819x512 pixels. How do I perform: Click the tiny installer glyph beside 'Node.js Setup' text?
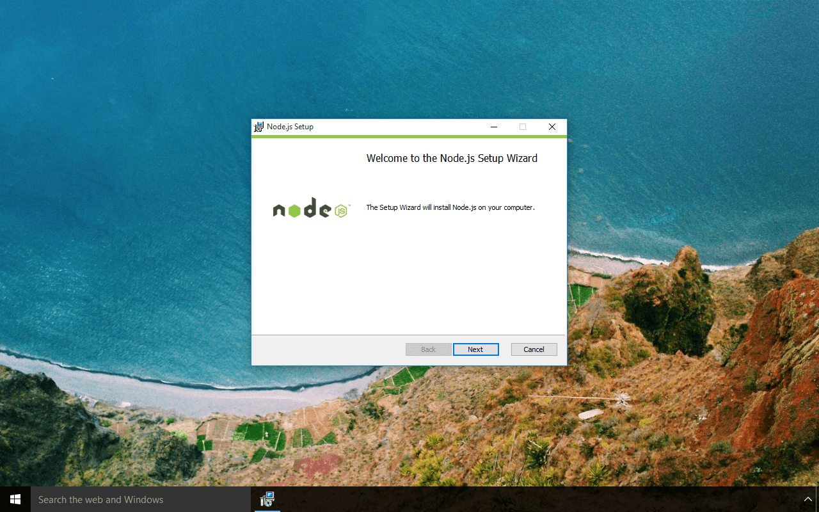[258, 127]
